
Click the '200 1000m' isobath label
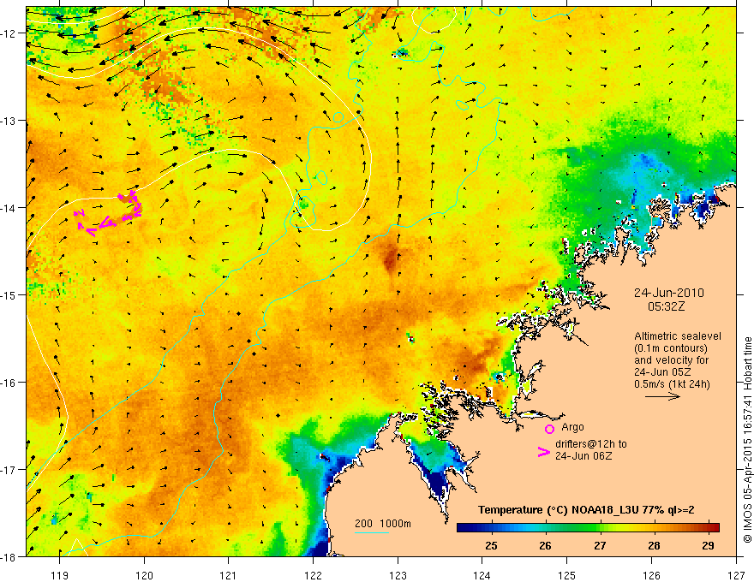(383, 524)
